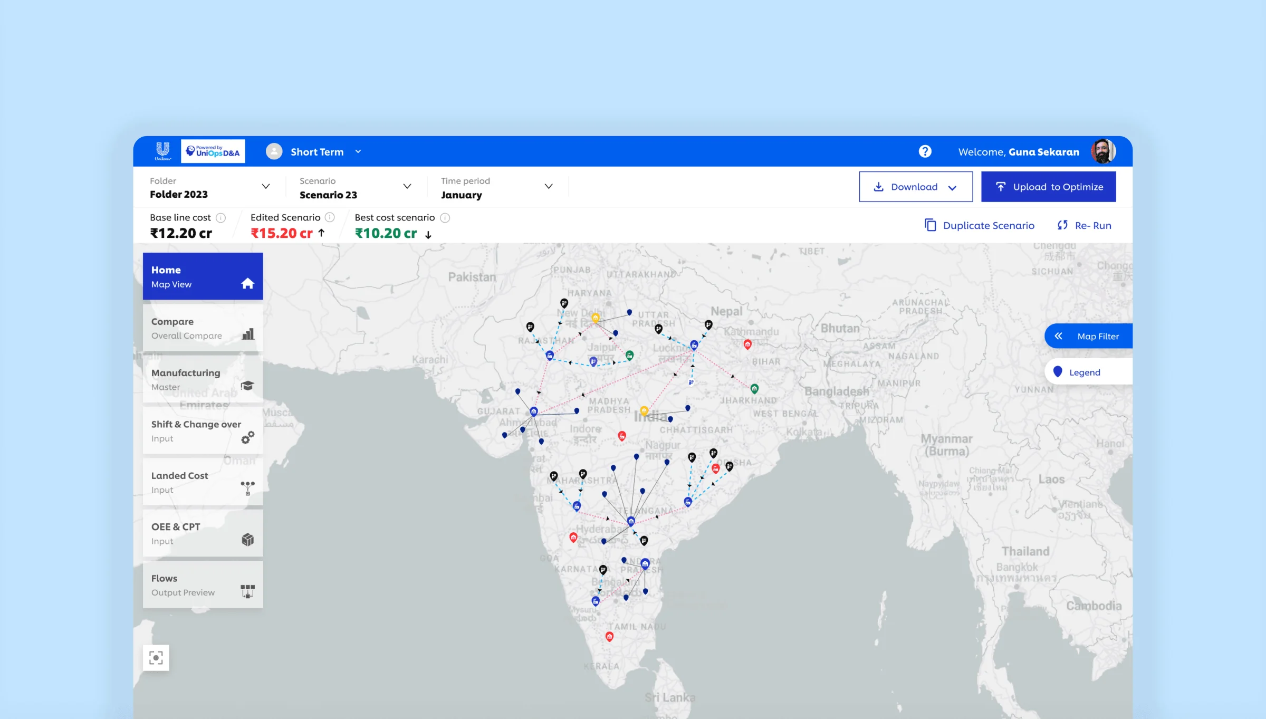1266x719 pixels.
Task: Click the red marker in Tamil Nadu
Action: click(609, 637)
